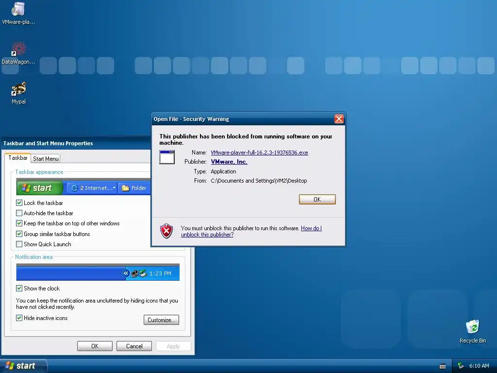Click the 1:23 PM preview clock
The height and width of the screenshot is (373, 497).
coord(160,273)
